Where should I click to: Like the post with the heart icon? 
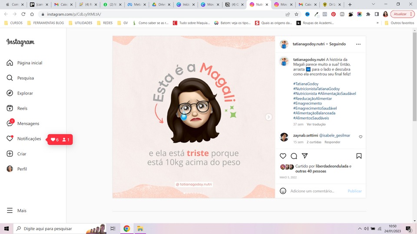point(283,156)
